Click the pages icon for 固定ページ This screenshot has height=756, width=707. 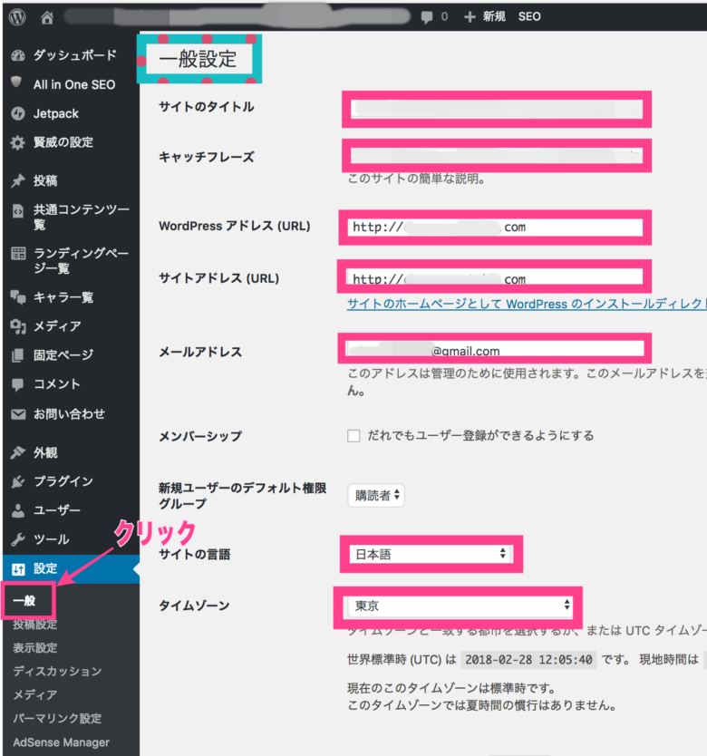coord(17,355)
